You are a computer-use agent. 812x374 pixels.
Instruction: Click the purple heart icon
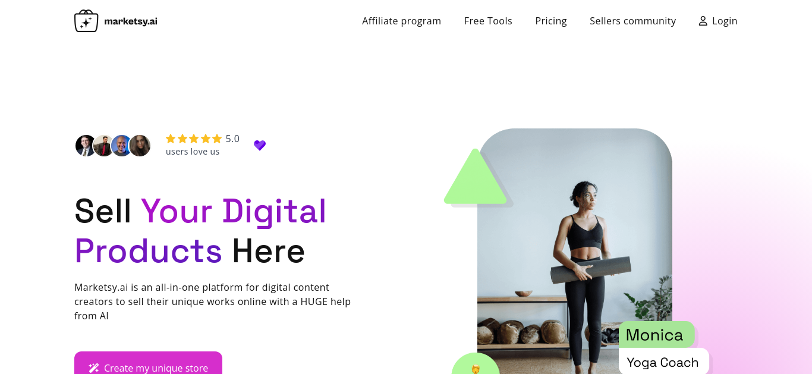pos(260,145)
